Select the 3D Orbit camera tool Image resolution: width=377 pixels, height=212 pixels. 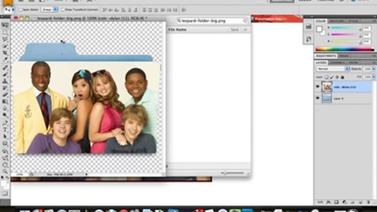tap(5, 158)
